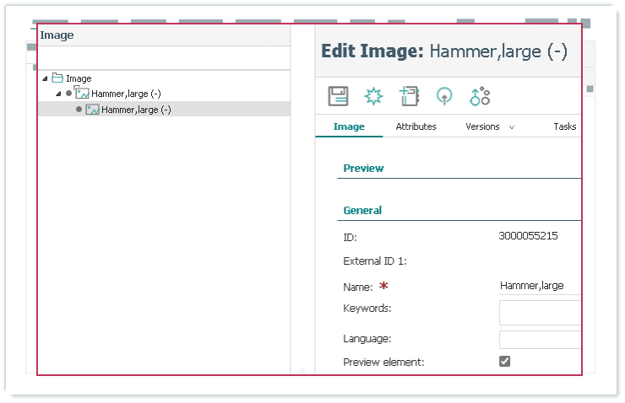This screenshot has height=403, width=625.
Task: Click the starburst icon in the toolbar
Action: point(373,96)
